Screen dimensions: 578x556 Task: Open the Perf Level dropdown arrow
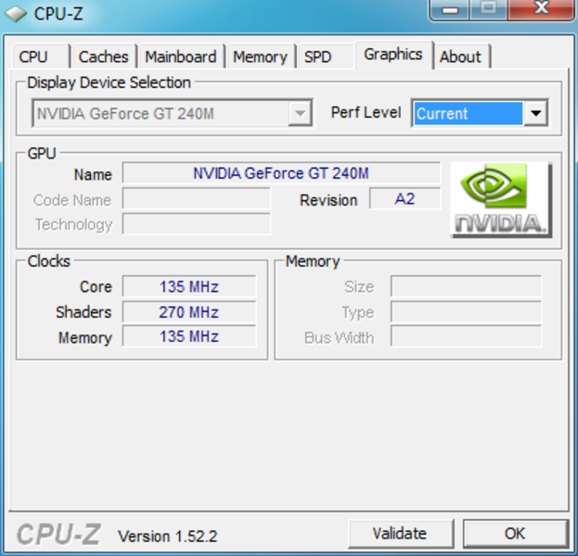click(x=535, y=113)
